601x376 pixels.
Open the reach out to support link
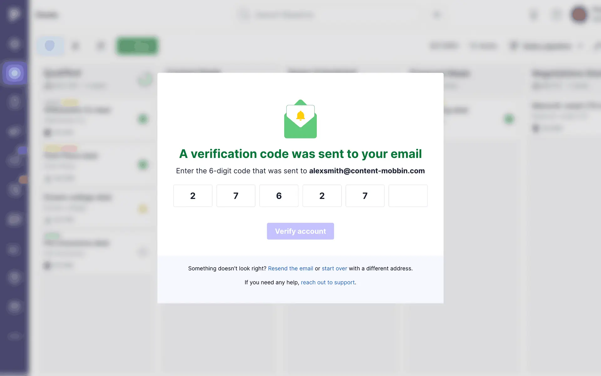328,282
